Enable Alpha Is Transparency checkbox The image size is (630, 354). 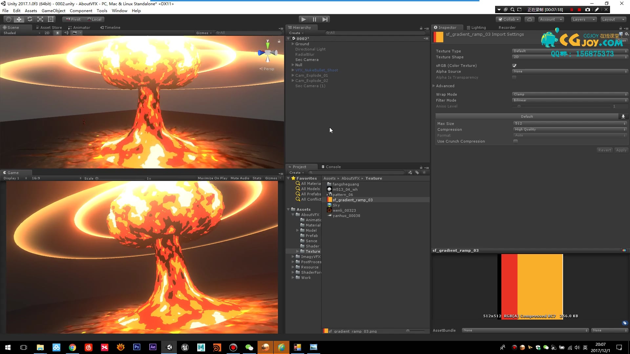click(514, 77)
